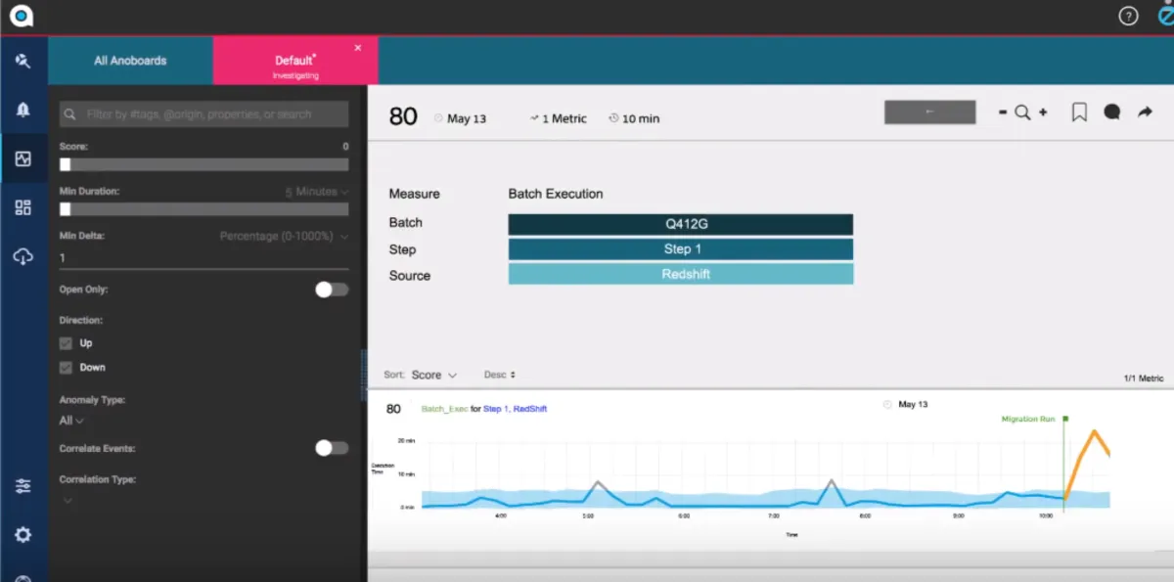
Task: Click the Step 1 tag
Action: tap(681, 249)
